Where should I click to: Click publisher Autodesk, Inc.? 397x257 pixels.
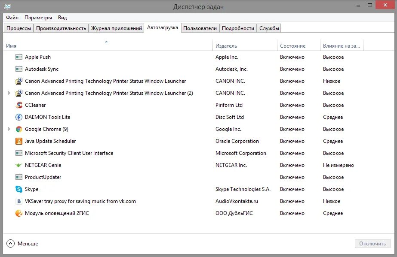231,69
